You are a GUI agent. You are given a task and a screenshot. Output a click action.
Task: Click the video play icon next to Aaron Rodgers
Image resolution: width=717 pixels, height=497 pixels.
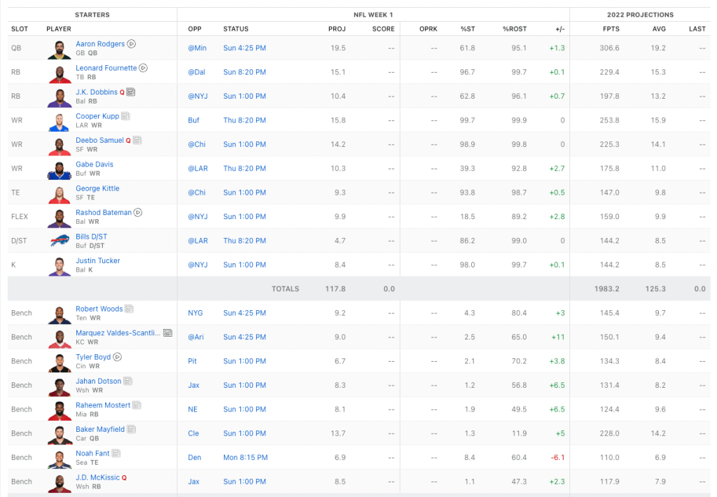click(132, 44)
